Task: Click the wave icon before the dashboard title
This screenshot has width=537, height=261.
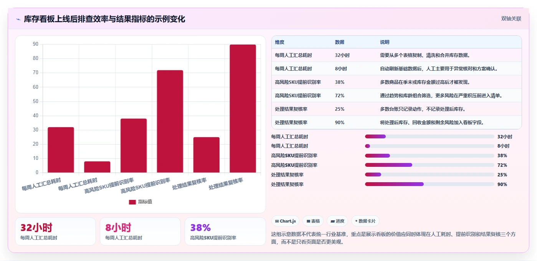Action: (18, 19)
